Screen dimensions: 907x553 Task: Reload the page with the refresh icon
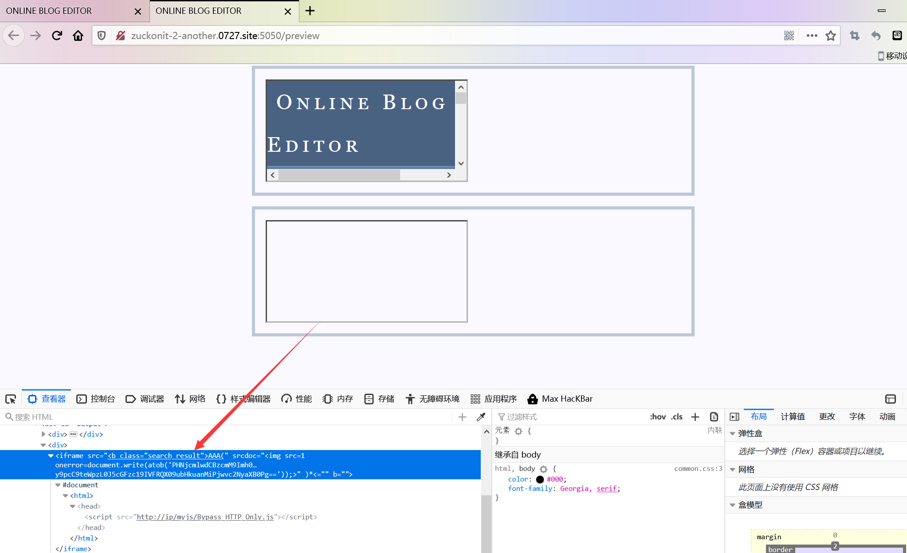(57, 36)
